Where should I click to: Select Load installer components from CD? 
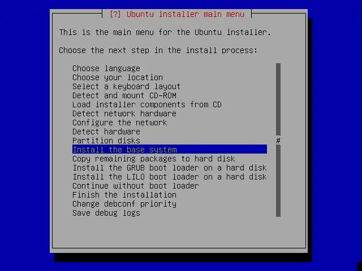click(147, 104)
